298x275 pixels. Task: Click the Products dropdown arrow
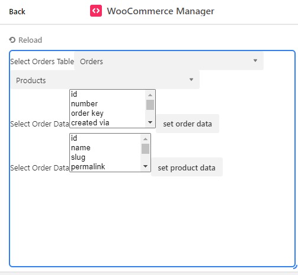(191, 80)
